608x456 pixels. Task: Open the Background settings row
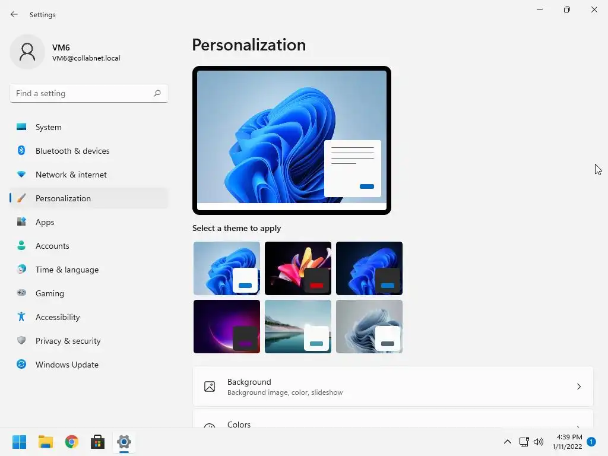pos(393,387)
